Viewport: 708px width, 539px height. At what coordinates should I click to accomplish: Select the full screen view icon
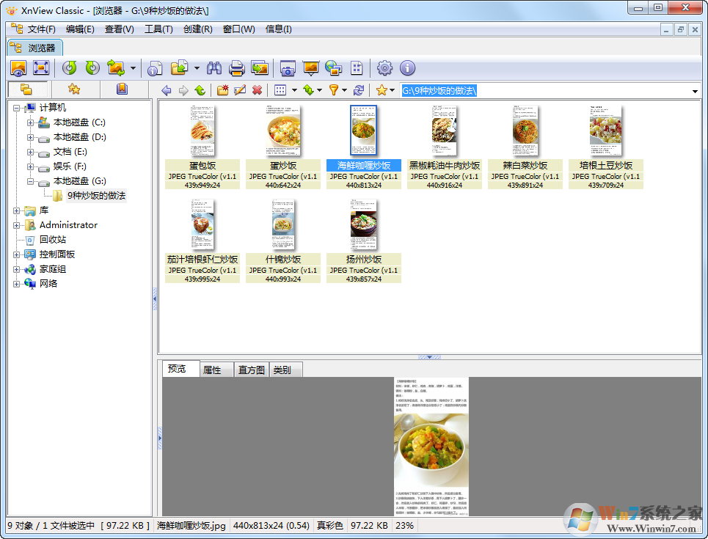click(x=40, y=67)
